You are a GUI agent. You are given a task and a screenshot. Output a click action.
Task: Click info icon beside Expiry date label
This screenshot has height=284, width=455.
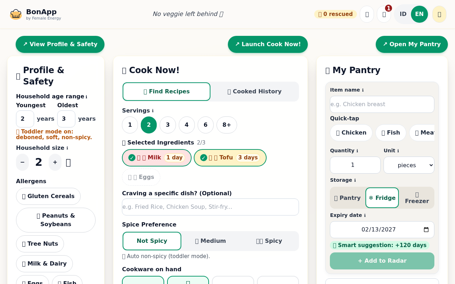click(x=365, y=215)
